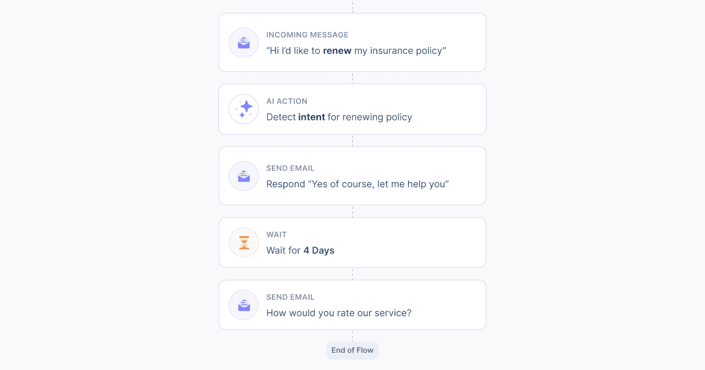
Task: Open the AI Action step card
Action: click(352, 109)
